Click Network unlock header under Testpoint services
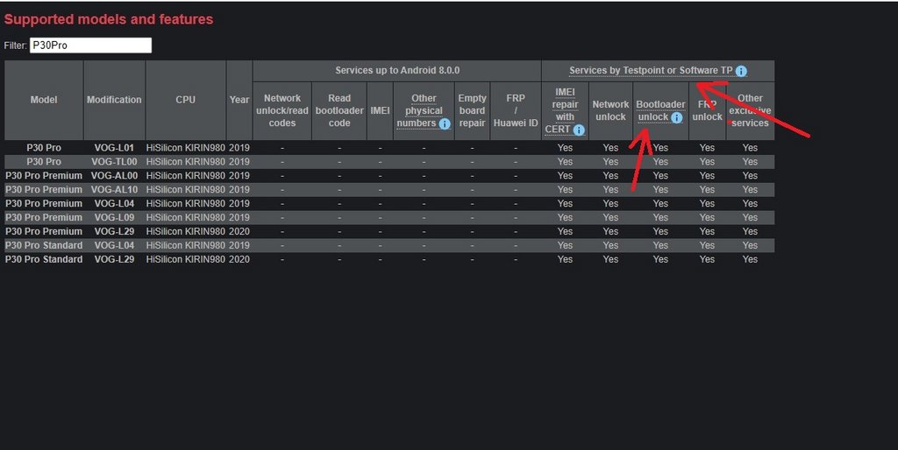The height and width of the screenshot is (450, 898). coord(610,110)
